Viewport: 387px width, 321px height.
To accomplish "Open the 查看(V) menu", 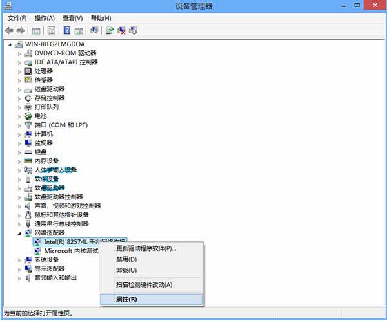I will [x=73, y=18].
